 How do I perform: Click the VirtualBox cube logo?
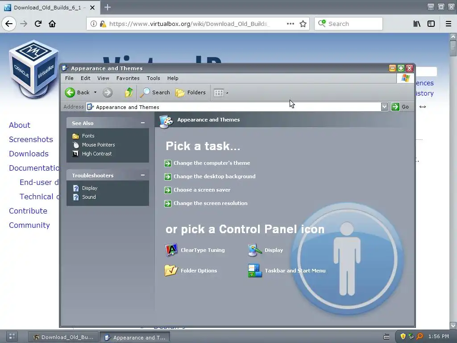(x=34, y=68)
